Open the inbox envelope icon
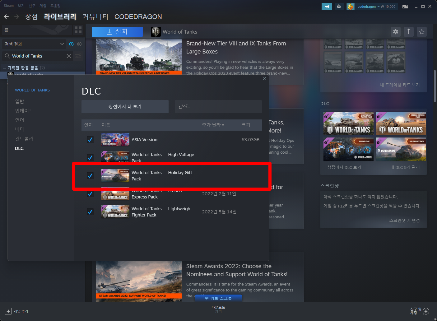Screen dimensions: 437x321 [x=339, y=6]
